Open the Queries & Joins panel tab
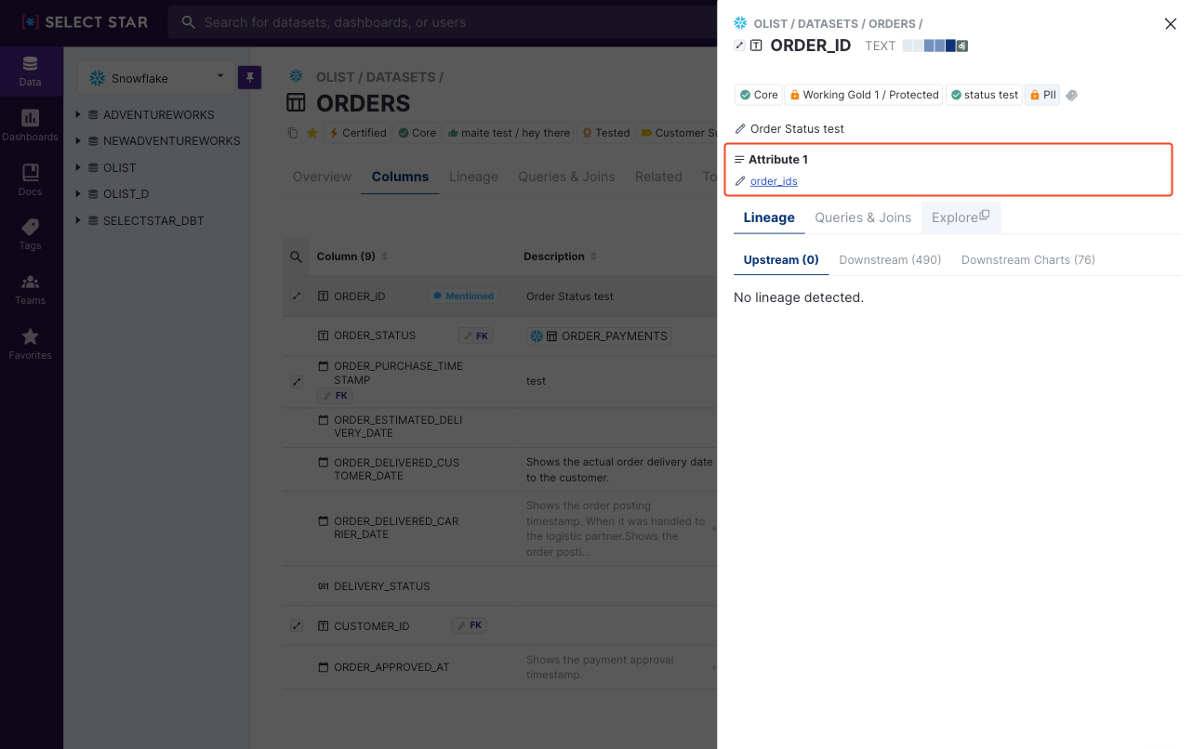Viewport: 1193px width, 749px height. pyautogui.click(x=862, y=217)
